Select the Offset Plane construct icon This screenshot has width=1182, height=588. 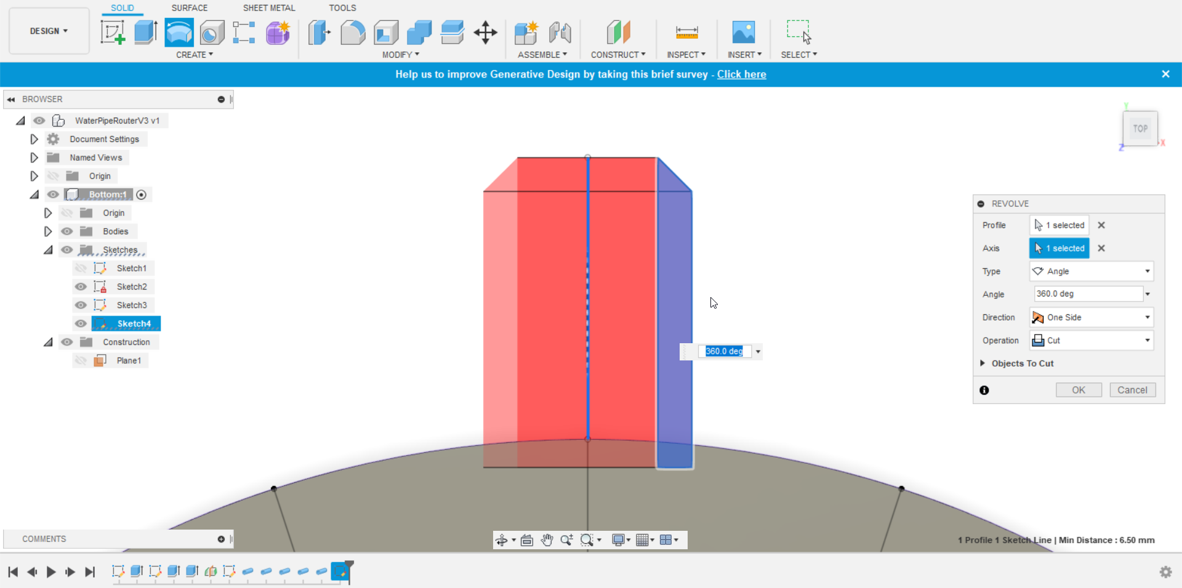pos(619,33)
